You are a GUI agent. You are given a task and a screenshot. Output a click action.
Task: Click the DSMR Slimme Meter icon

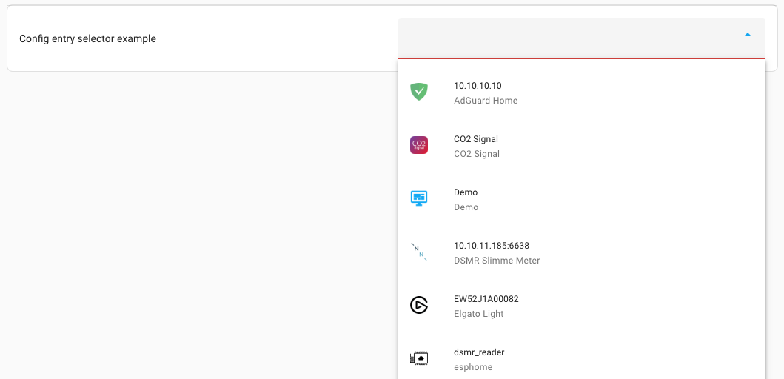pyautogui.click(x=419, y=252)
